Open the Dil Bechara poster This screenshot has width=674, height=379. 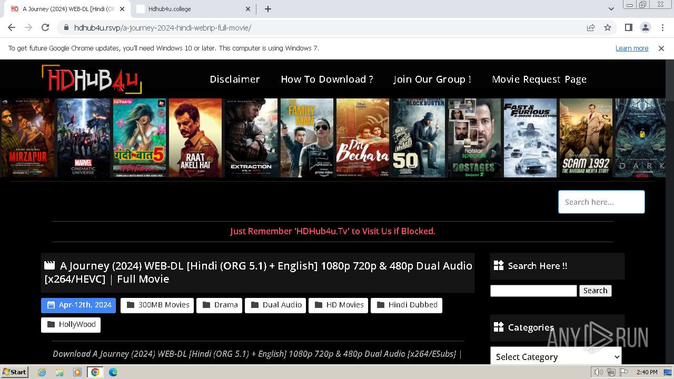363,138
